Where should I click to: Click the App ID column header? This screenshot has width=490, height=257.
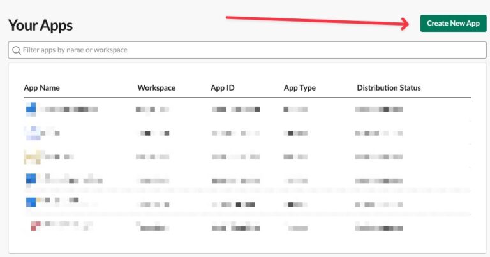click(x=223, y=88)
